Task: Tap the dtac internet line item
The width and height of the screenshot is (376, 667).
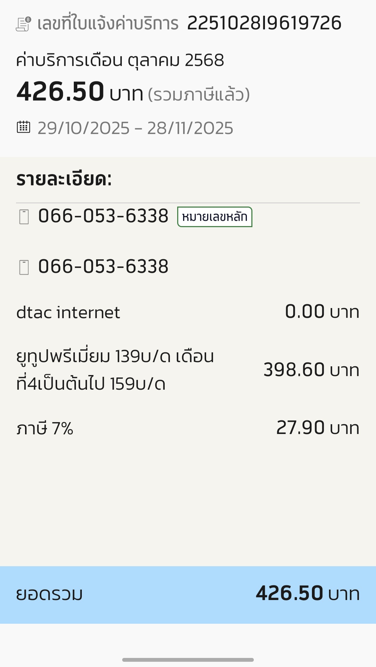Action: coord(68,312)
